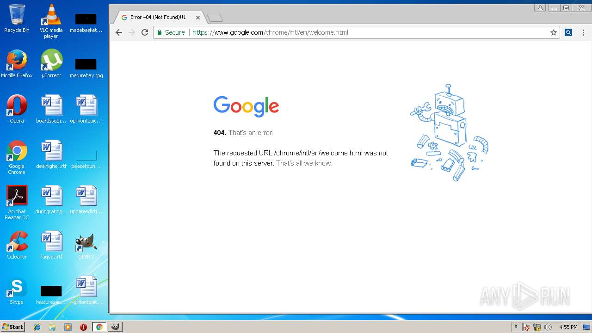Bookmark this page with the star icon
Screen dimensions: 592x333
pos(553,32)
